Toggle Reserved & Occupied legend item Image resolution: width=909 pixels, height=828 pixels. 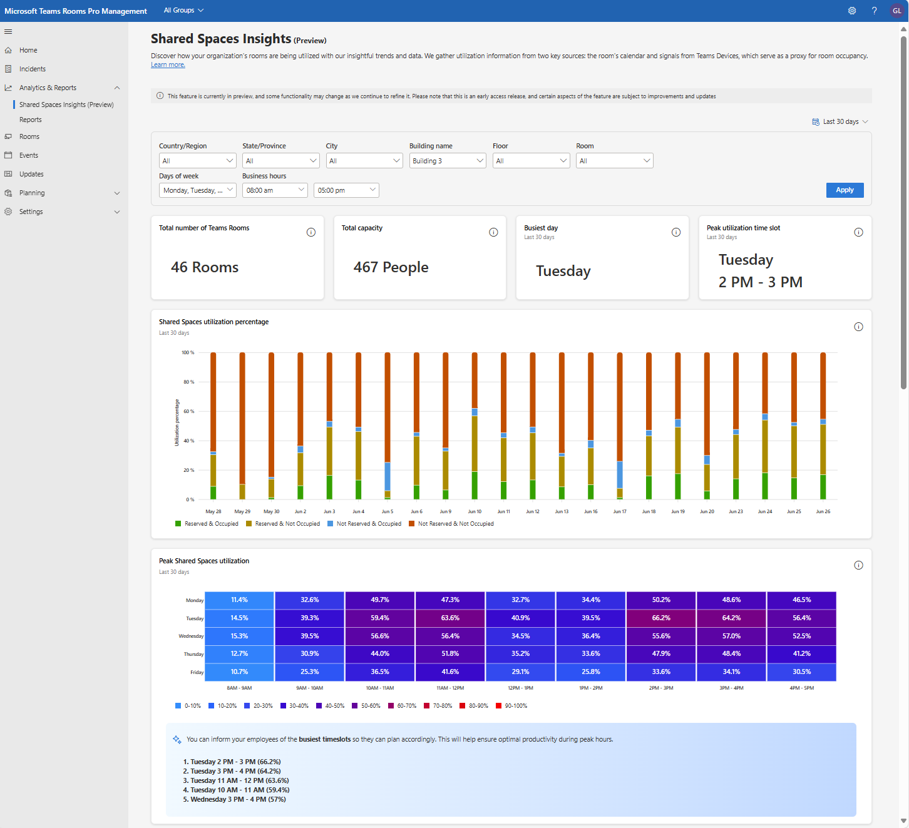(207, 524)
